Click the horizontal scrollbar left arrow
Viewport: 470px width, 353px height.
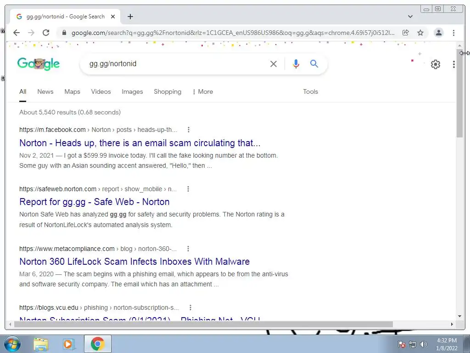(x=10, y=324)
